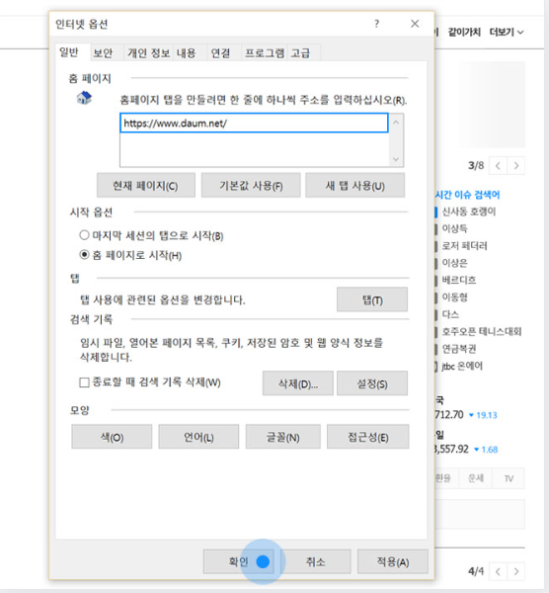Go to the 연결 tab
549x593 pixels.
coord(220,53)
